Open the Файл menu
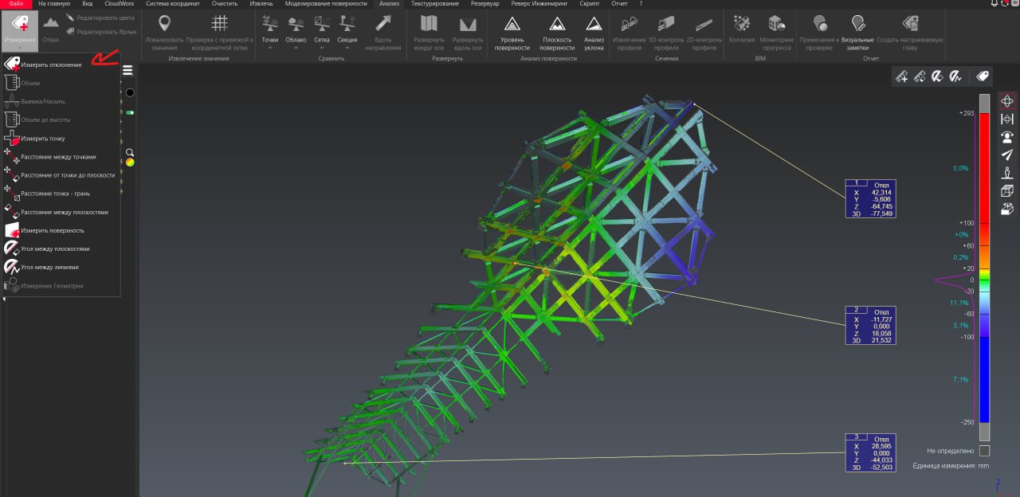Screen dimensions: 1020x497 point(15,4)
